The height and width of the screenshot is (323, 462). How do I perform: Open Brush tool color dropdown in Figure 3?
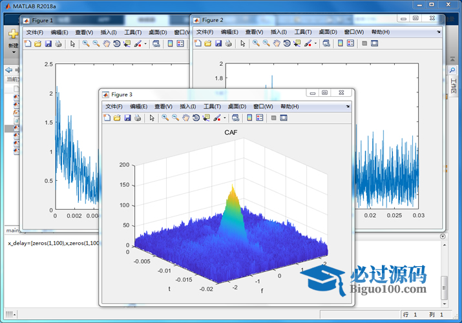tap(224, 118)
